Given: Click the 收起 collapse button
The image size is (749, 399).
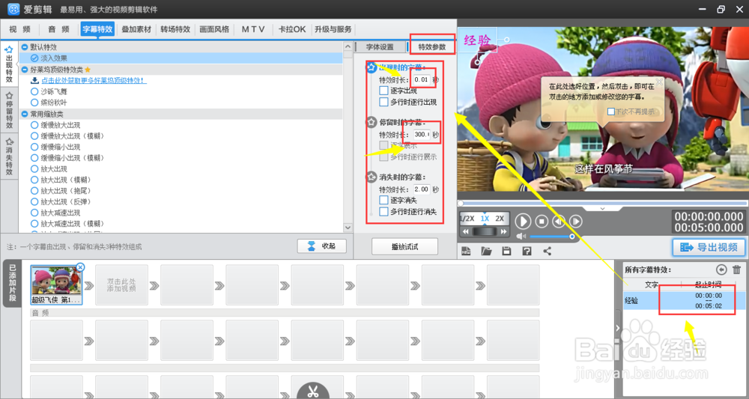Looking at the screenshot, I should click(x=321, y=246).
